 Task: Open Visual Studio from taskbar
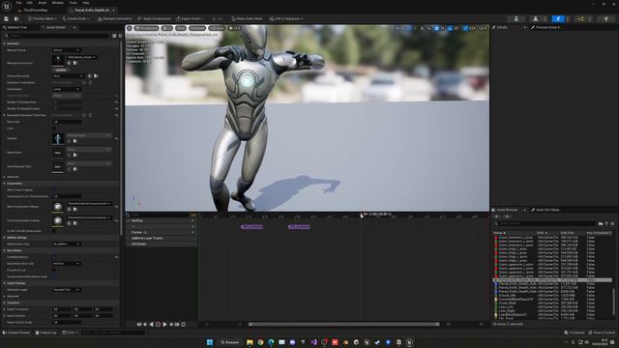[x=313, y=342]
